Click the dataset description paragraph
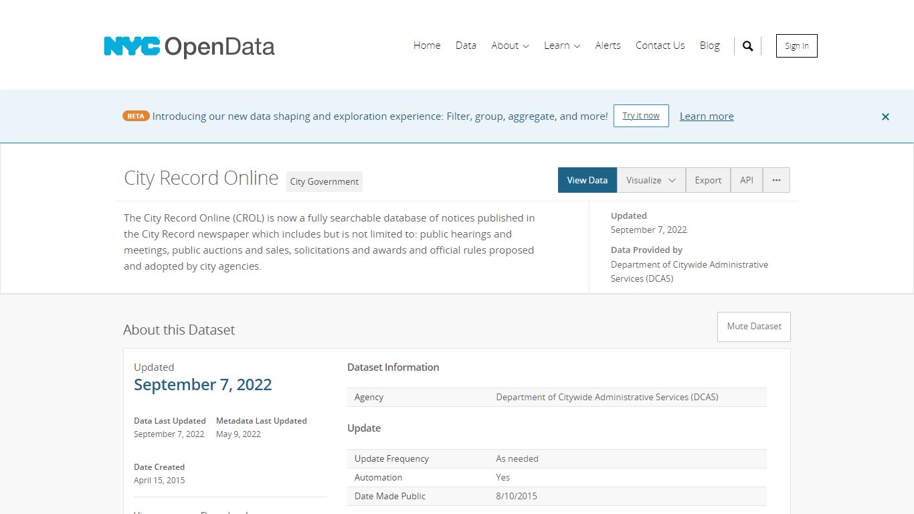The height and width of the screenshot is (514, 914). pyautogui.click(x=329, y=242)
